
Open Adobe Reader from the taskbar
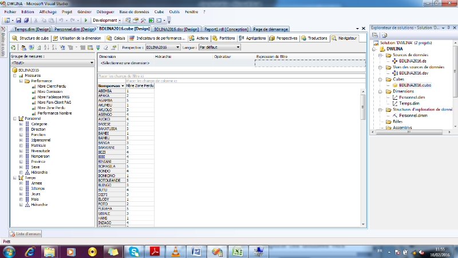pyautogui.click(x=155, y=252)
